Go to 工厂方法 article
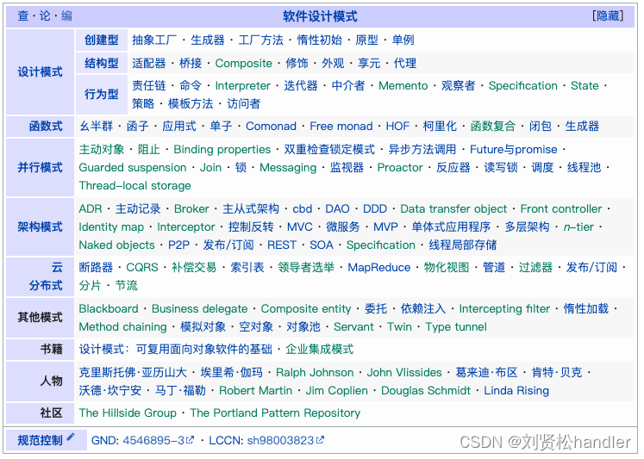This screenshot has height=459, width=644. (261, 40)
